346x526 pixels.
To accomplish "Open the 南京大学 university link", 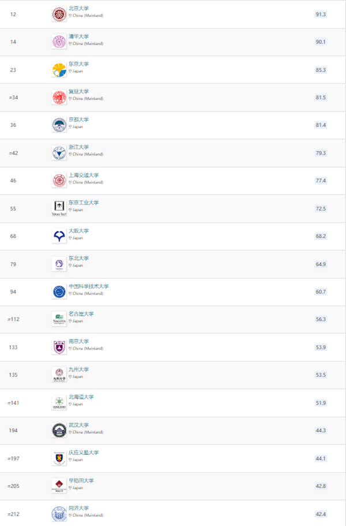I will [x=78, y=341].
